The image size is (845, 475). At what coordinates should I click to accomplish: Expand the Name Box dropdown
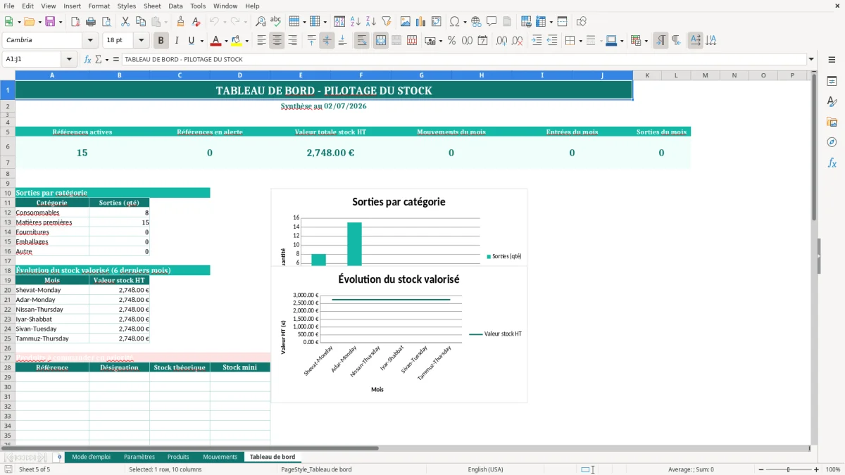coord(70,60)
